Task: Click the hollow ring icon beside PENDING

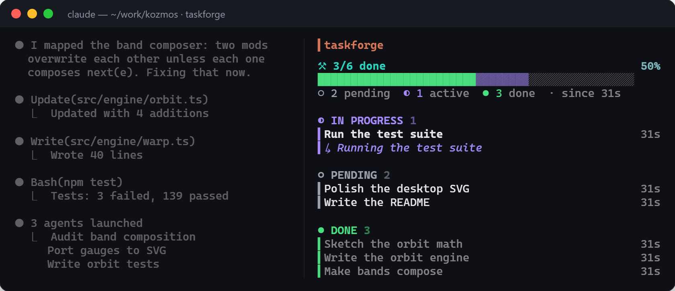Action: (x=321, y=175)
